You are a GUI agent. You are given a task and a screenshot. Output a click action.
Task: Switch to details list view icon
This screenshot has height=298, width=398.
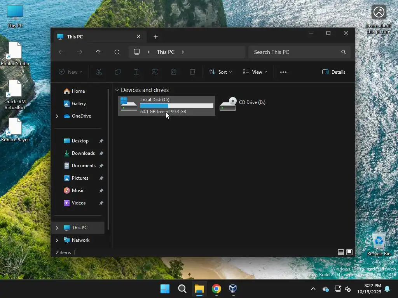pyautogui.click(x=340, y=252)
